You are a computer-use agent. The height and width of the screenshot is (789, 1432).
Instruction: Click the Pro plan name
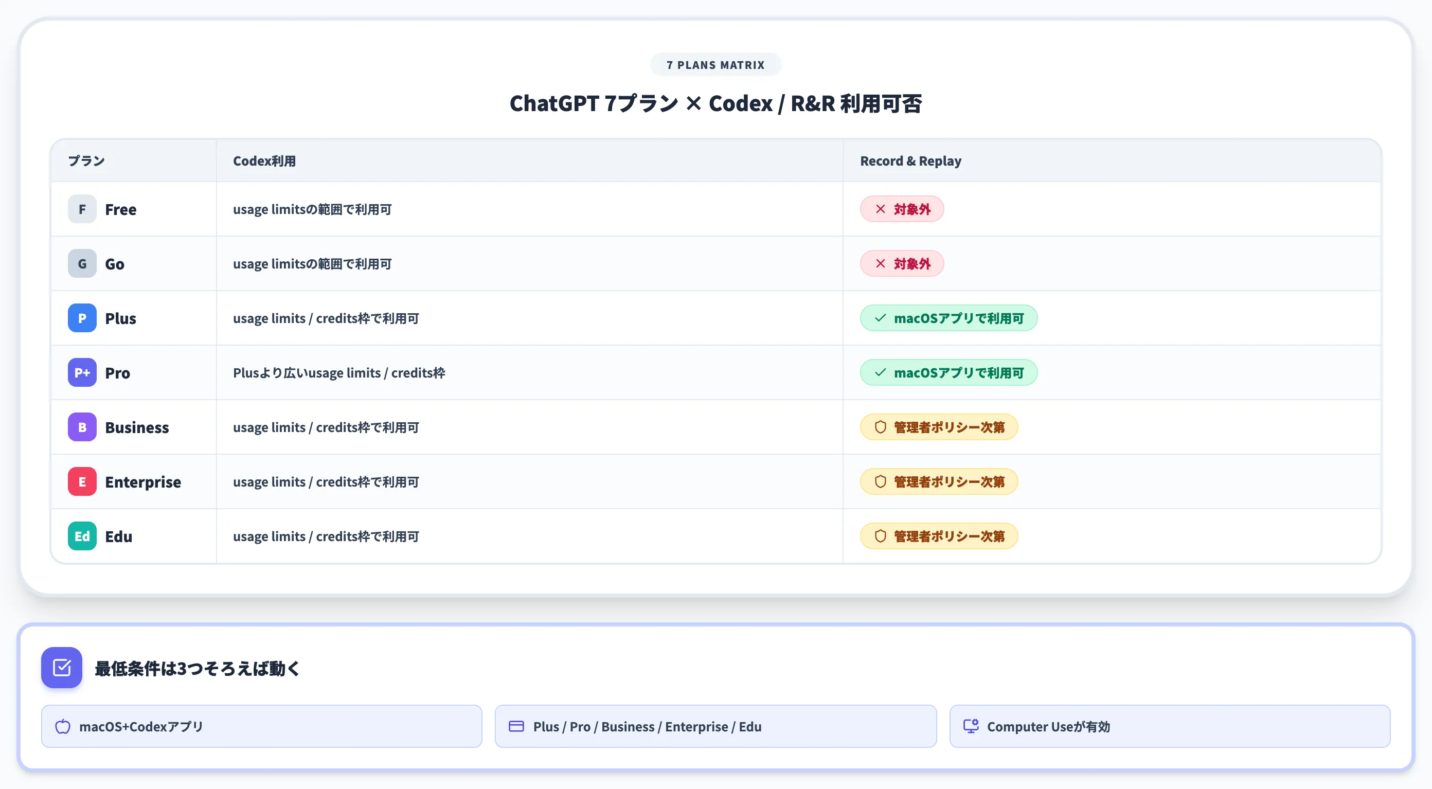tap(117, 373)
